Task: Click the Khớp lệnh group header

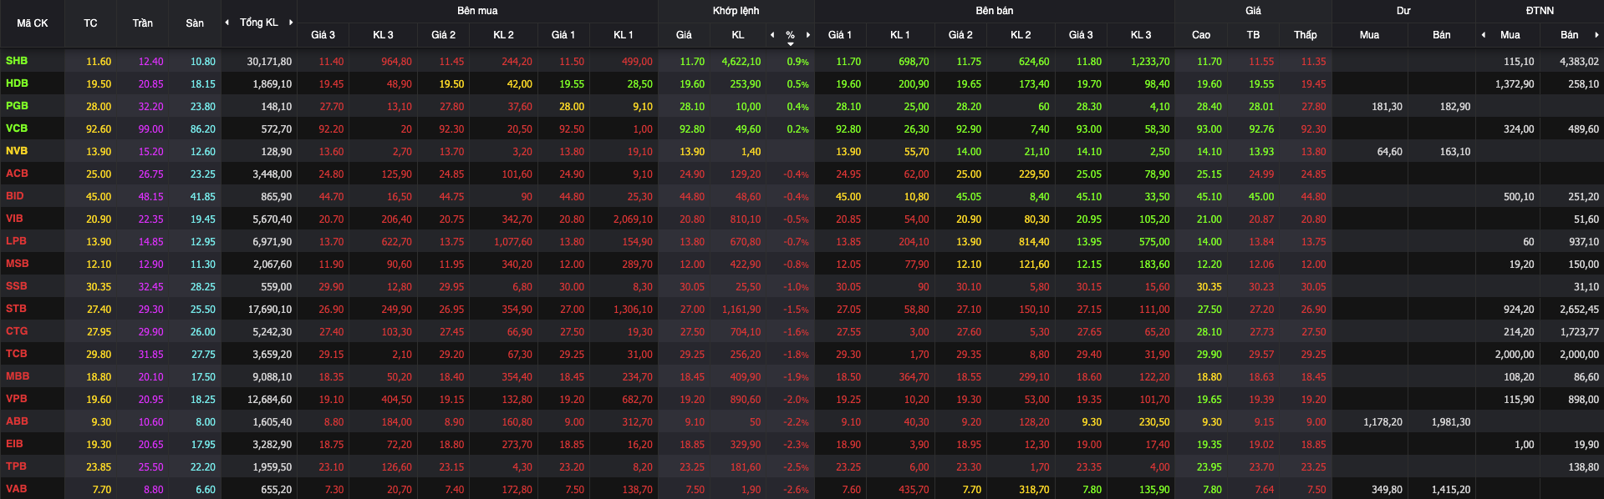Action: pyautogui.click(x=736, y=11)
